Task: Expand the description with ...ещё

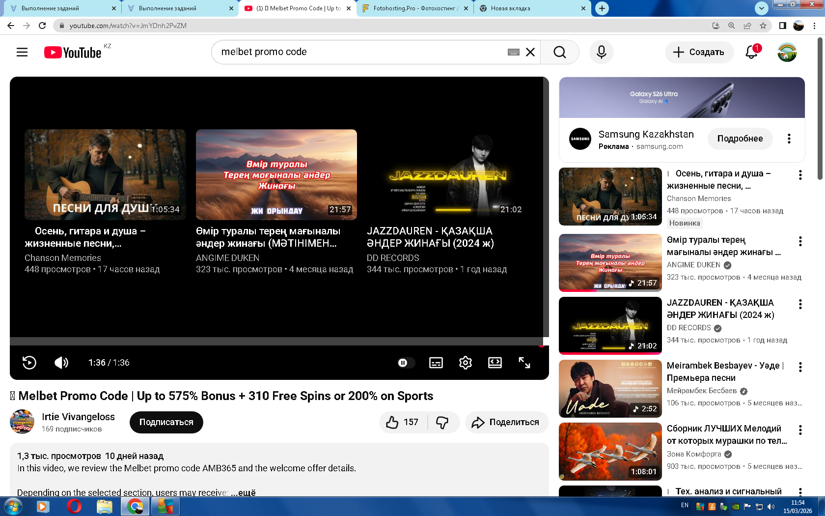Action: click(244, 492)
